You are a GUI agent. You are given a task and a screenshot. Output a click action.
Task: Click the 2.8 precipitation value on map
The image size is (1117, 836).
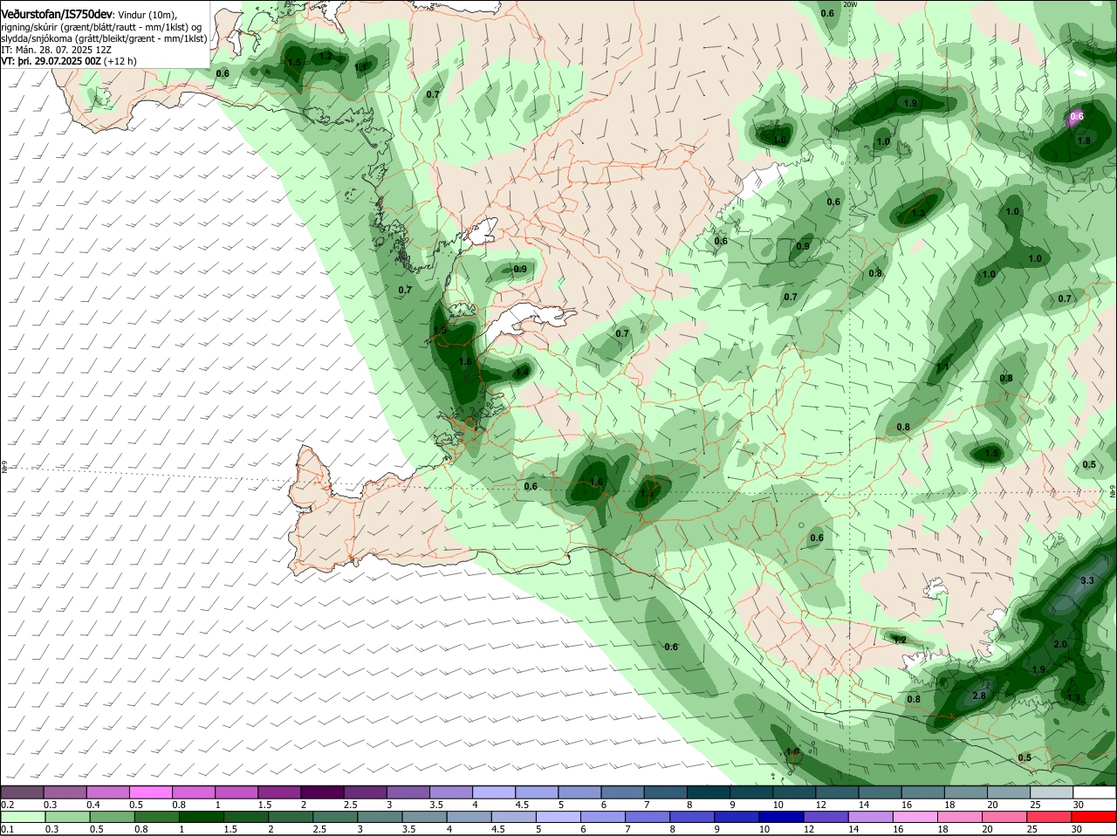[x=979, y=696]
